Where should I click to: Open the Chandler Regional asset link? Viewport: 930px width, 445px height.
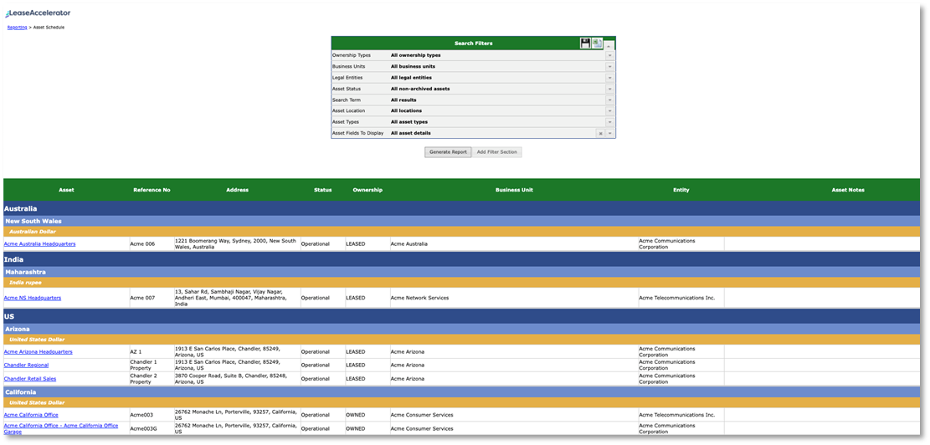tap(26, 365)
